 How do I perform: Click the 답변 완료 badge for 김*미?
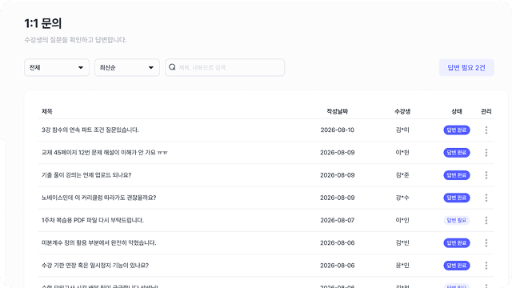(457, 130)
